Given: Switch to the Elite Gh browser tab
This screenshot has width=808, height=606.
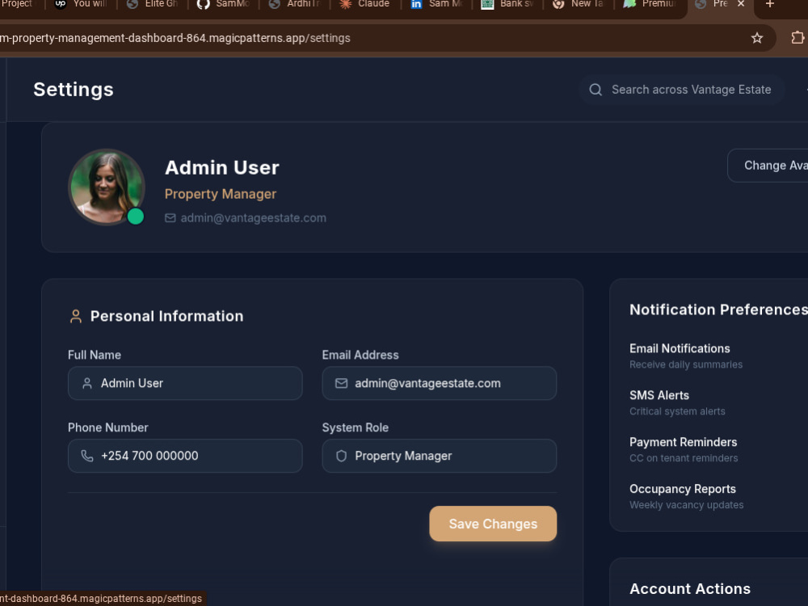Looking at the screenshot, I should pos(153,4).
